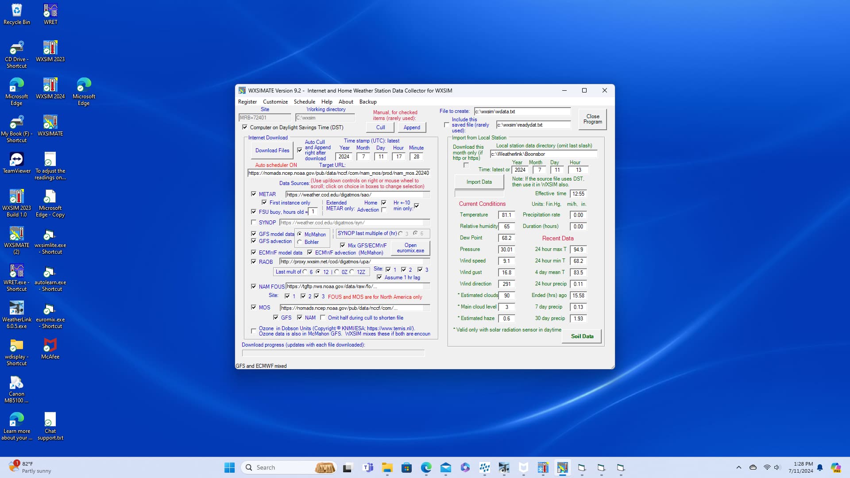
Task: Open the Backup menu
Action: coord(368,102)
